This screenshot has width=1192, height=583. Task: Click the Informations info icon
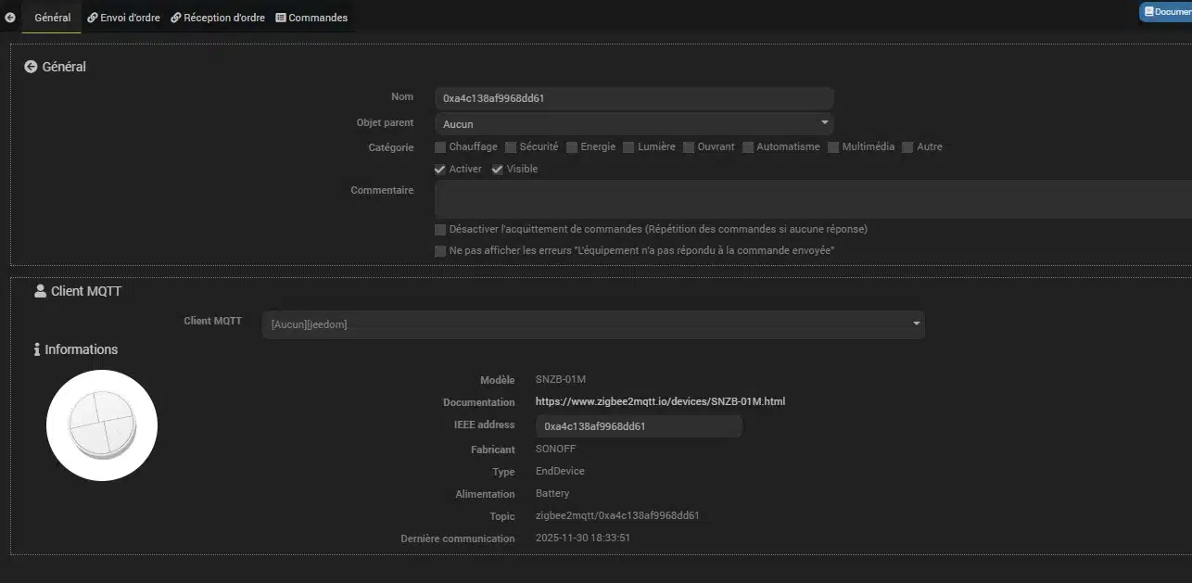pyautogui.click(x=37, y=349)
